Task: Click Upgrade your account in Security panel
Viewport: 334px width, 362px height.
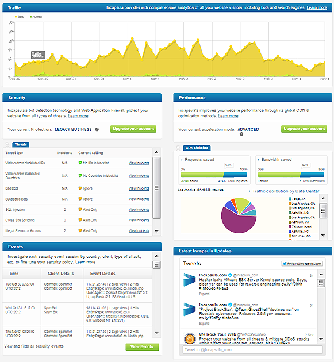Action: click(x=133, y=129)
